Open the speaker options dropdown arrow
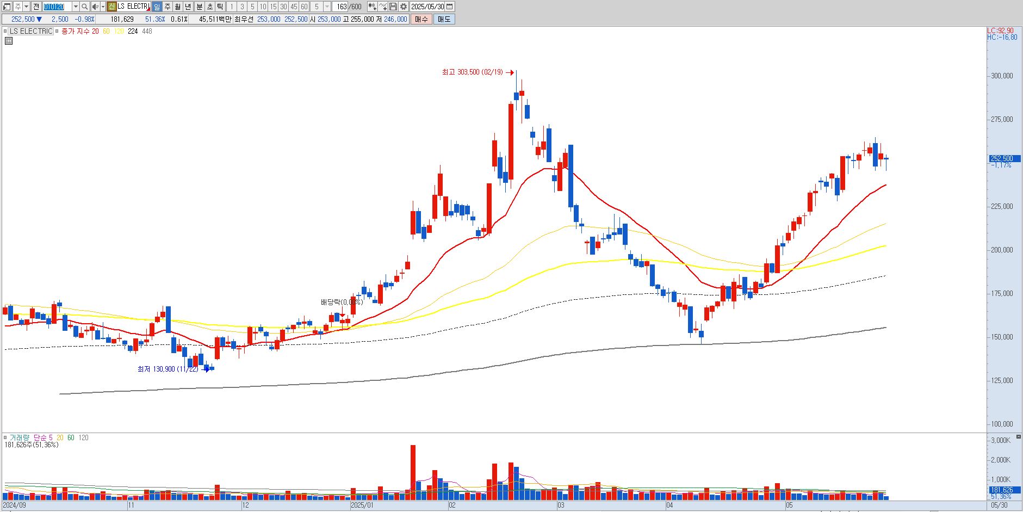 [103, 7]
